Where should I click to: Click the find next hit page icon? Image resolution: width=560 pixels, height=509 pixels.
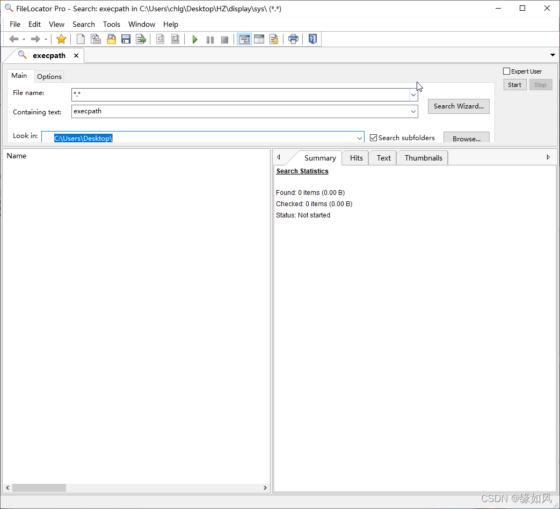[176, 39]
